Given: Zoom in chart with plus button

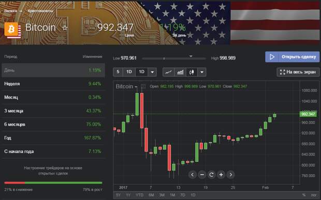Looking at the screenshot, I should coord(221,175).
